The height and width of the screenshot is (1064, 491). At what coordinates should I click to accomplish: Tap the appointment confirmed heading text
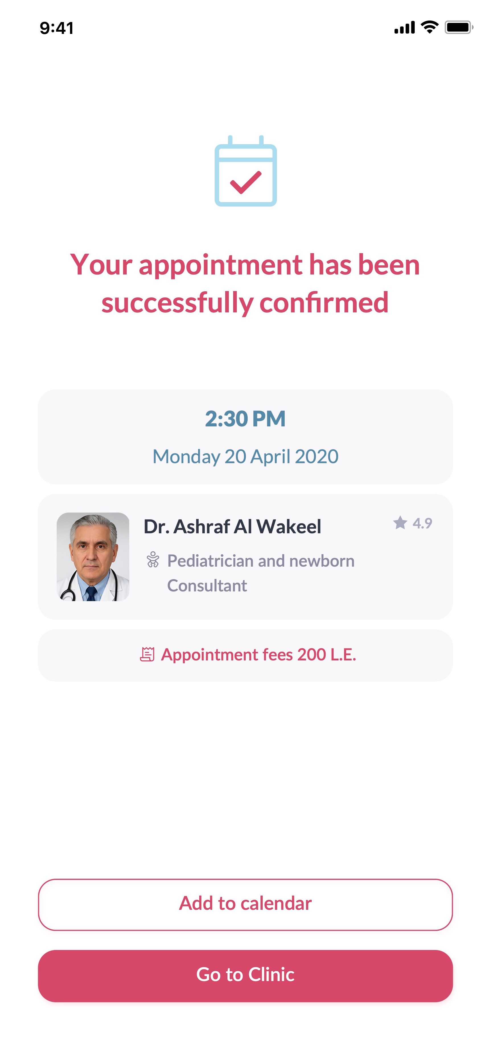[x=245, y=283]
